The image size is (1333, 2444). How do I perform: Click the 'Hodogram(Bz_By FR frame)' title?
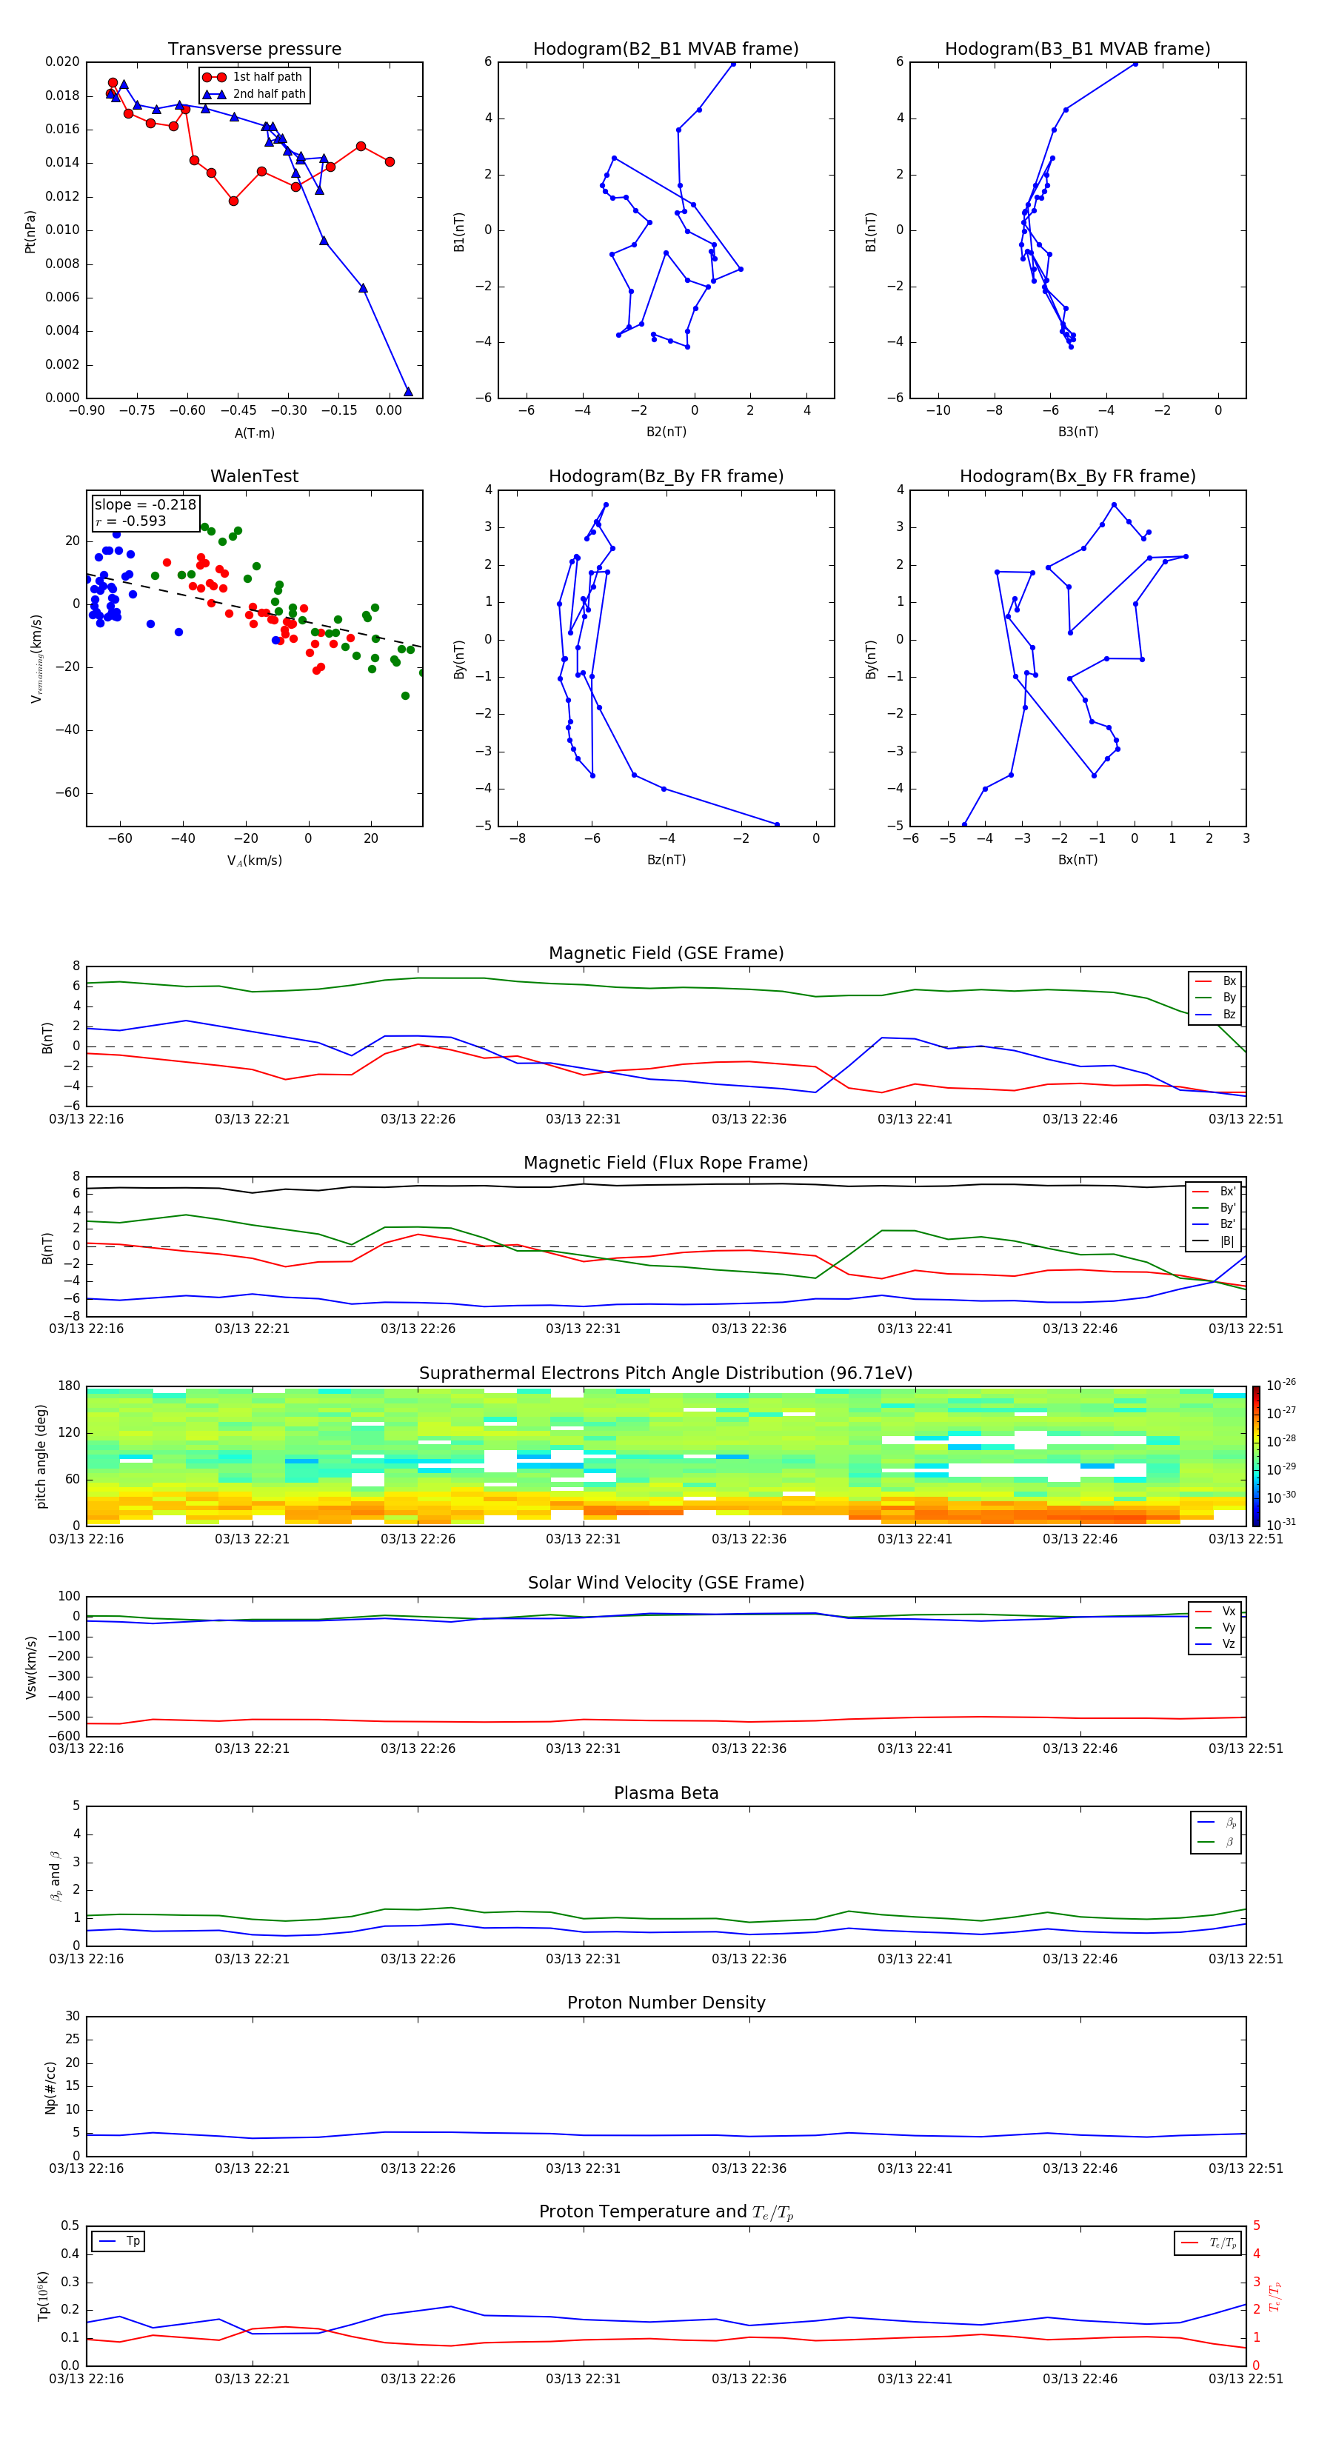666,476
